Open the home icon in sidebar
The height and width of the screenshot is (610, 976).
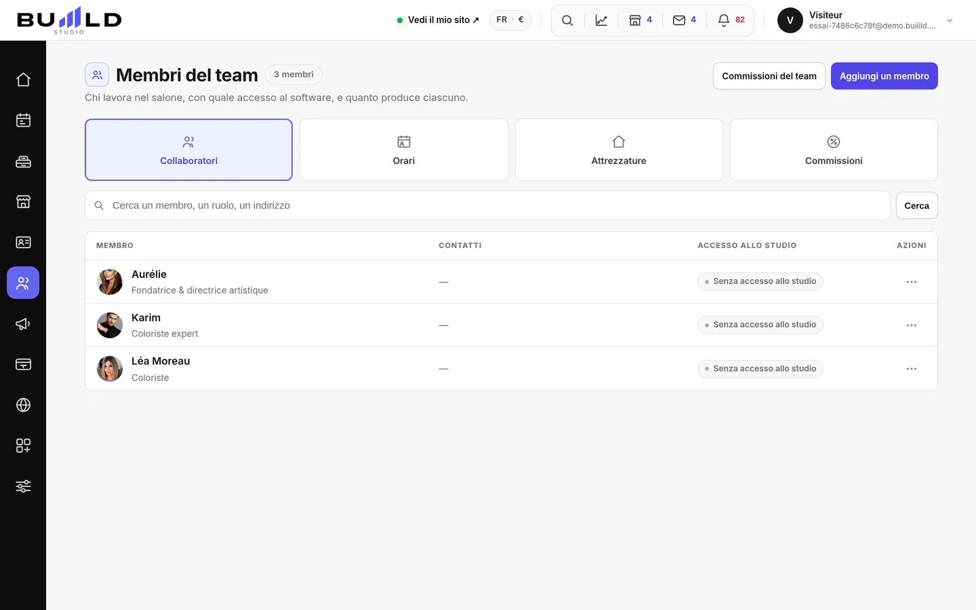[x=23, y=79]
